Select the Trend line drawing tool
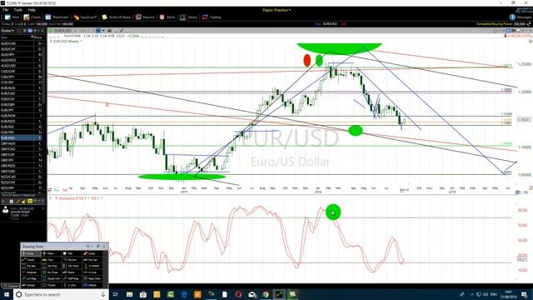Image resolution: width=533 pixels, height=300 pixels. (x=31, y=260)
